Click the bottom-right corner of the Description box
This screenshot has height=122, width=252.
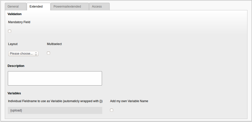[x=101, y=84]
